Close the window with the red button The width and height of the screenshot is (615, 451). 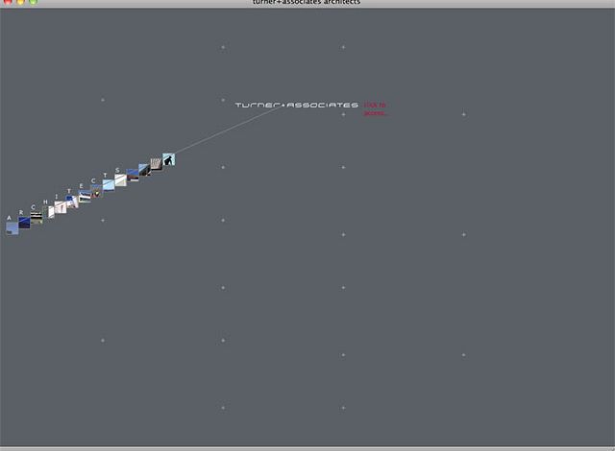[x=8, y=3]
